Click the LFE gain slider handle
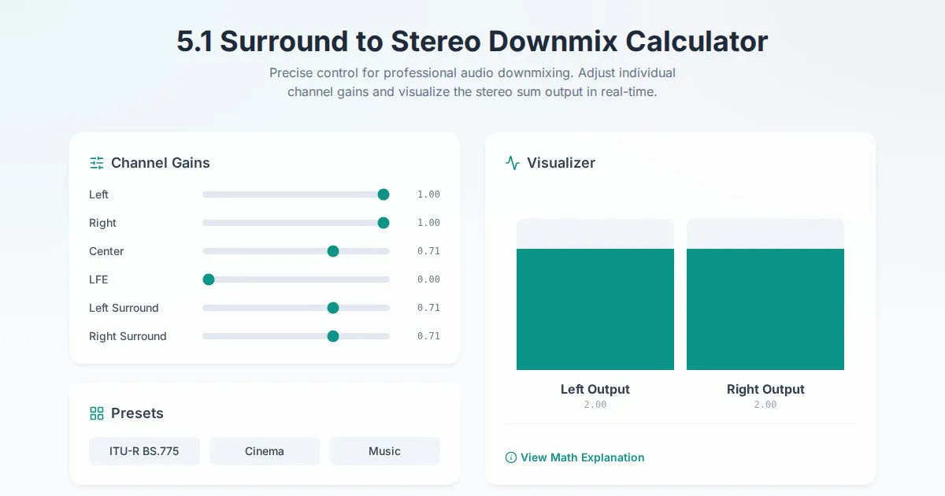 tap(209, 279)
